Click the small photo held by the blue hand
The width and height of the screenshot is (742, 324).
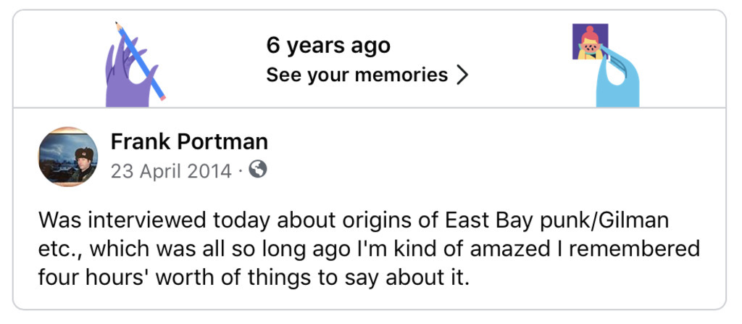pyautogui.click(x=590, y=41)
